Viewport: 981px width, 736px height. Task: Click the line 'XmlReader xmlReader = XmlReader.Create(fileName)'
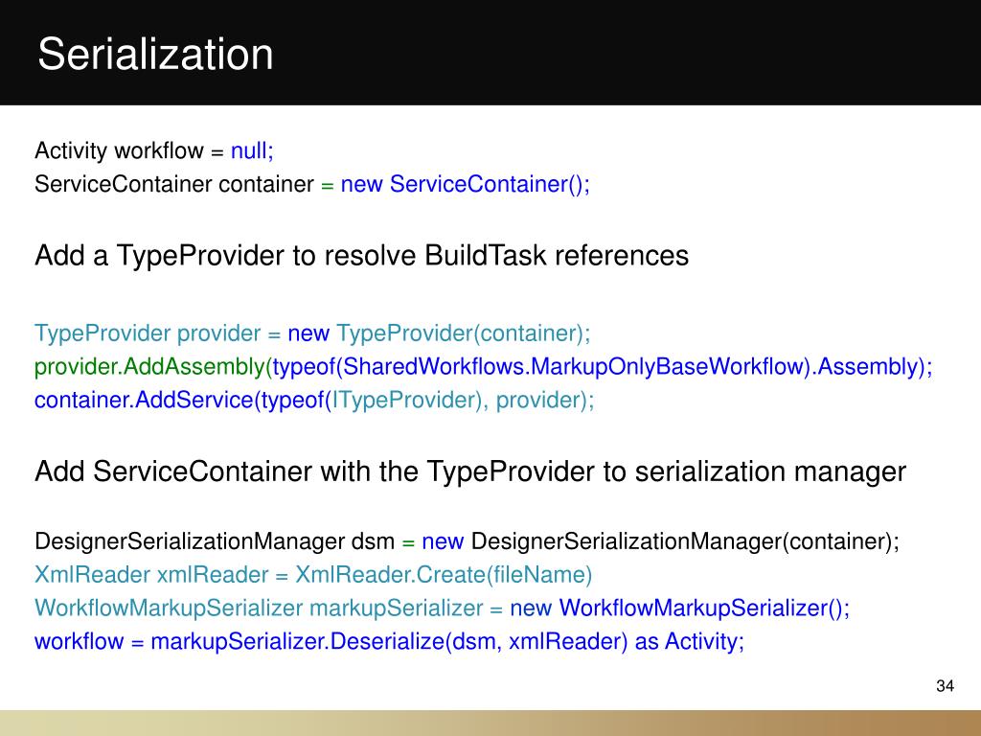[x=313, y=575]
